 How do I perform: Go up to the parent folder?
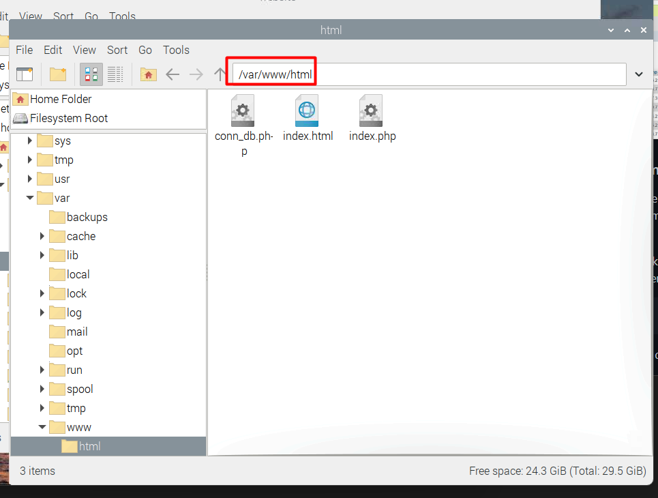pyautogui.click(x=220, y=74)
